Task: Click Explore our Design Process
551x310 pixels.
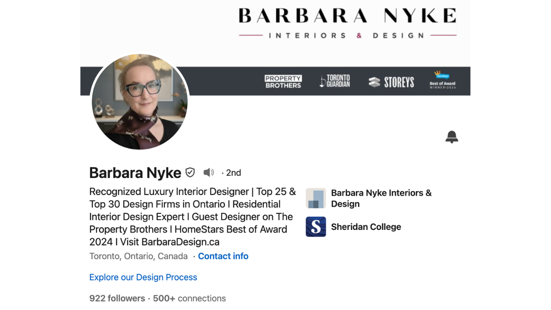Action: pos(143,277)
